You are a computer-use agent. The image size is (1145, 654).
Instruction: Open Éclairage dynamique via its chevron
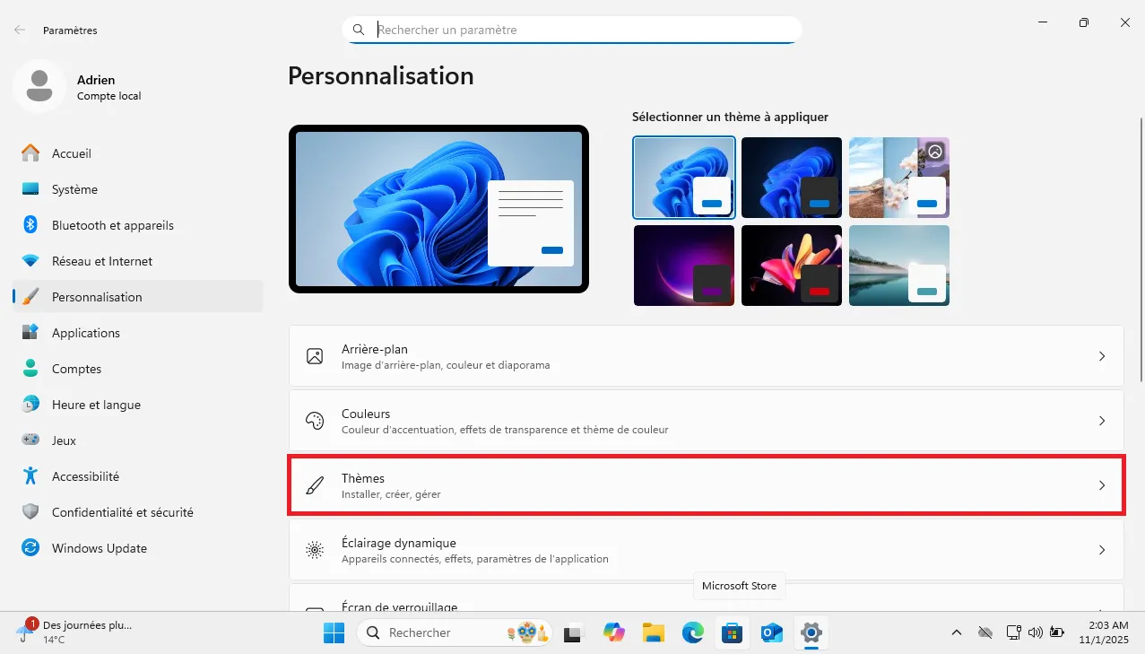click(x=1102, y=550)
